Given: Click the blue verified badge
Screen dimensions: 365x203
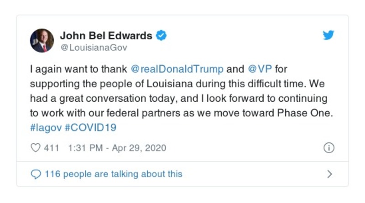Looking at the screenshot, I should (x=162, y=35).
